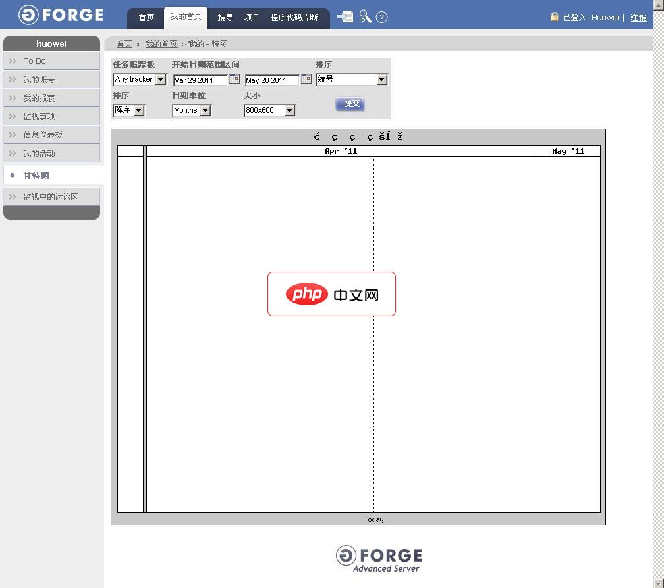The image size is (664, 588).
Task: Open 信息仪表板 in the sidebar
Action: click(x=51, y=134)
